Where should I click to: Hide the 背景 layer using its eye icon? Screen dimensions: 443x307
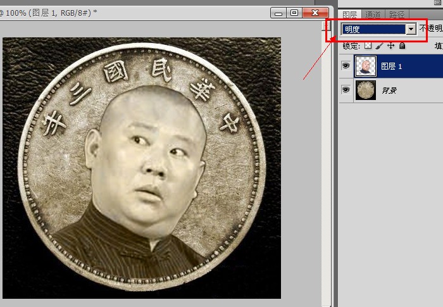[346, 90]
